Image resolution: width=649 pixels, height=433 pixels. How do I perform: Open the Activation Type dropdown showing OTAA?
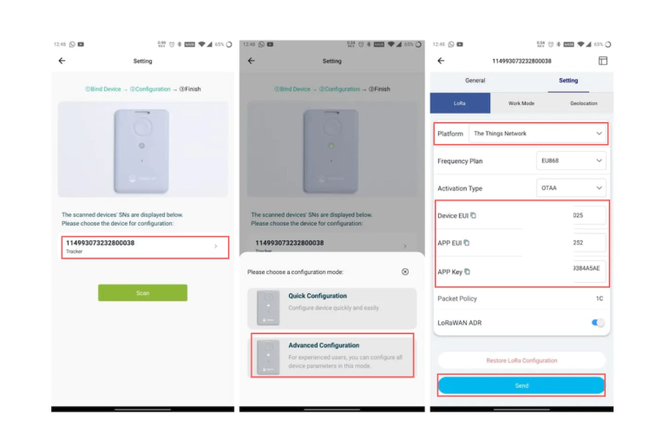coord(571,188)
